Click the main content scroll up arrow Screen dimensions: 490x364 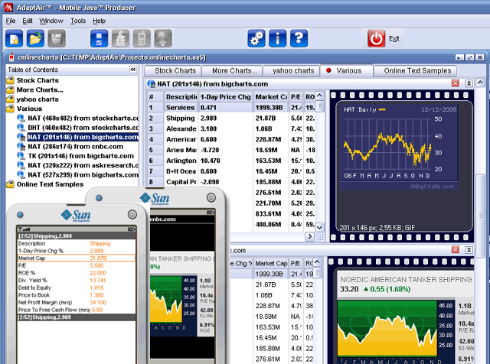480,83
